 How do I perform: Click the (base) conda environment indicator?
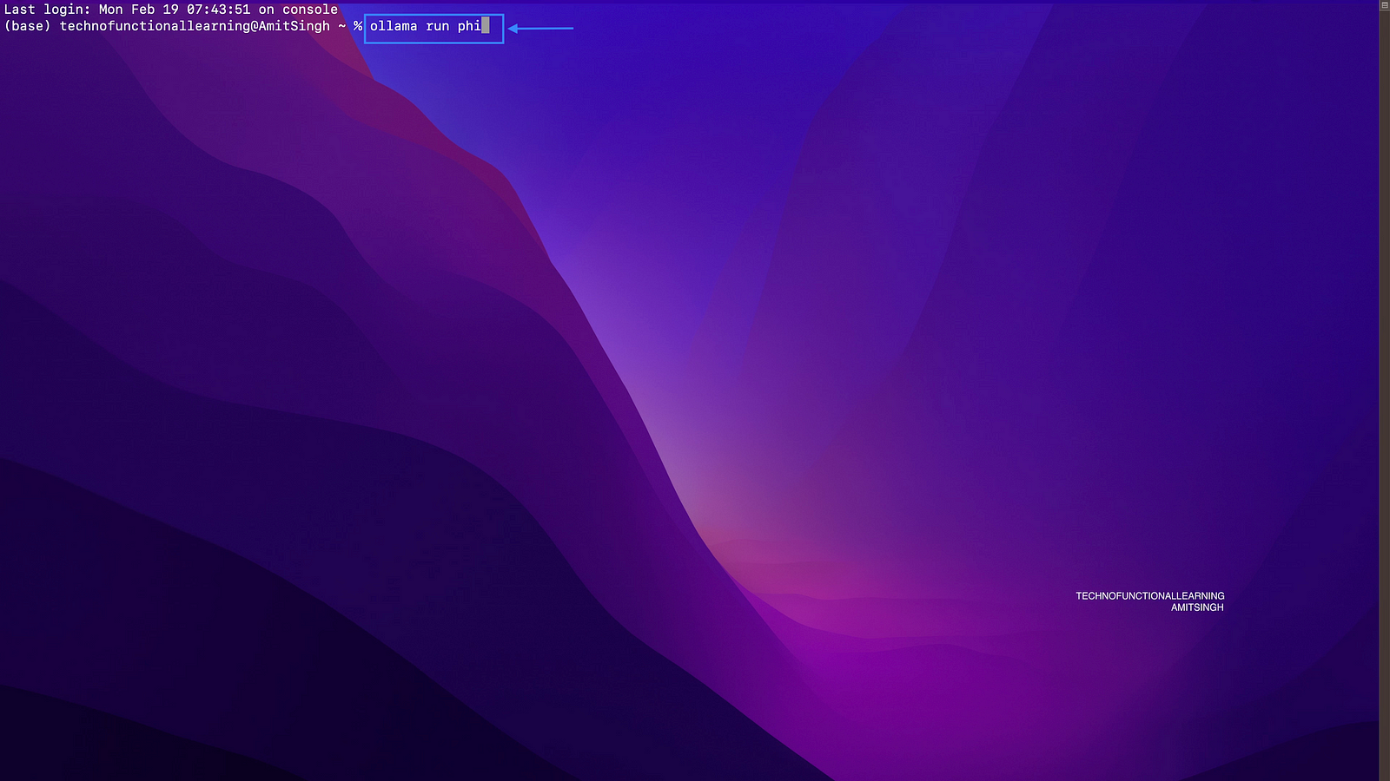(x=27, y=26)
